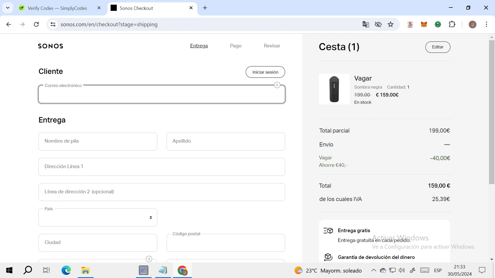Open the notepad-style app on the taskbar
This screenshot has width=495, height=278.
click(163, 270)
